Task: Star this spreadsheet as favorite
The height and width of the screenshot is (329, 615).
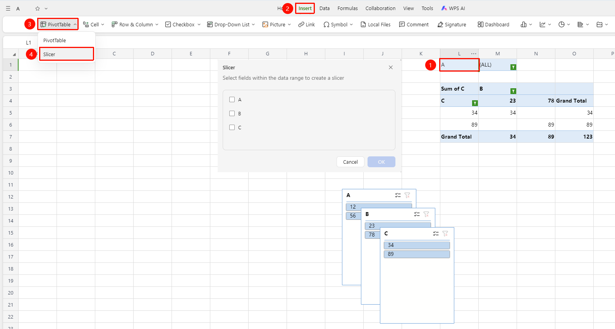Action: click(x=38, y=8)
